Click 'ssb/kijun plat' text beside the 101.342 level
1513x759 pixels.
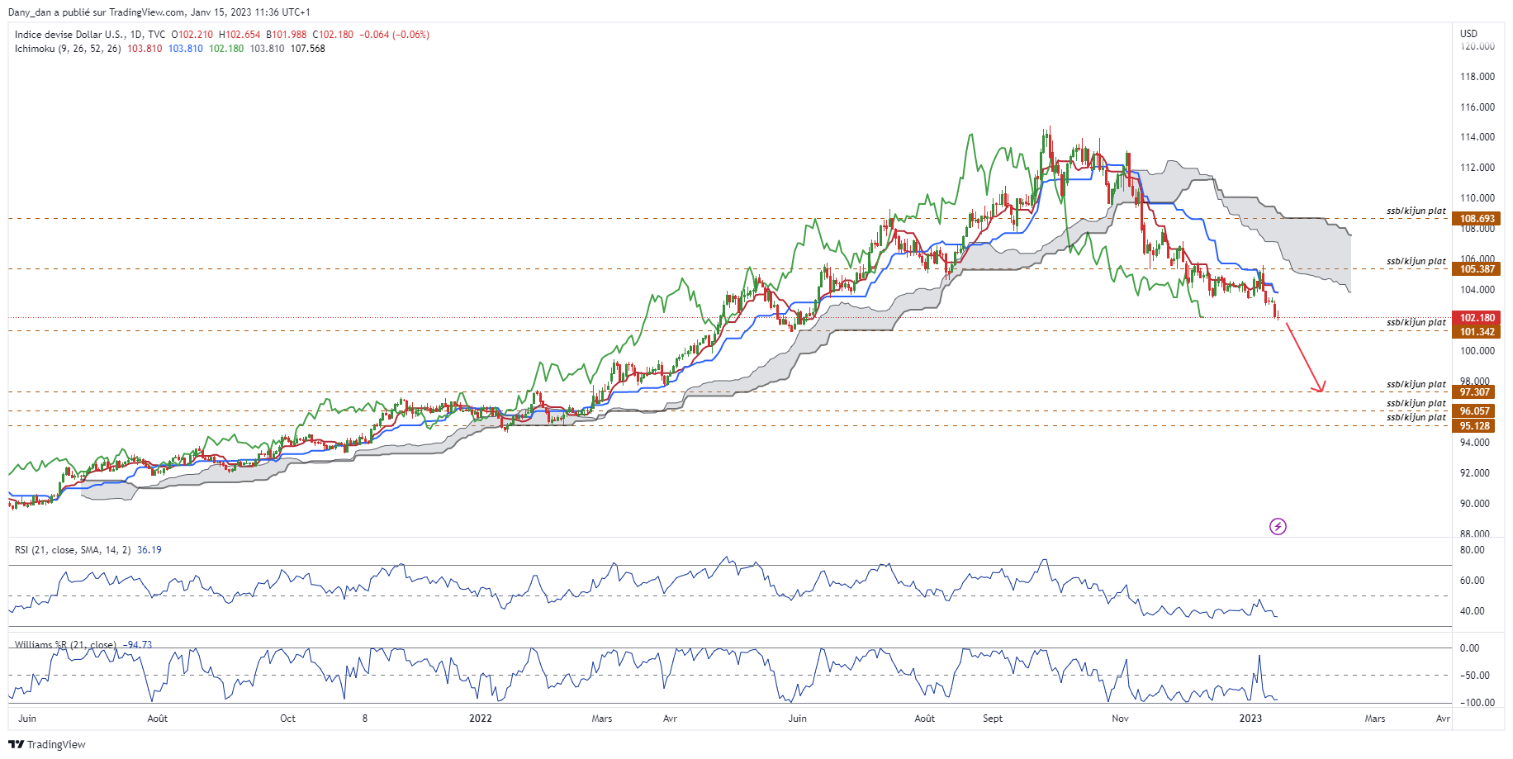[x=1416, y=323]
